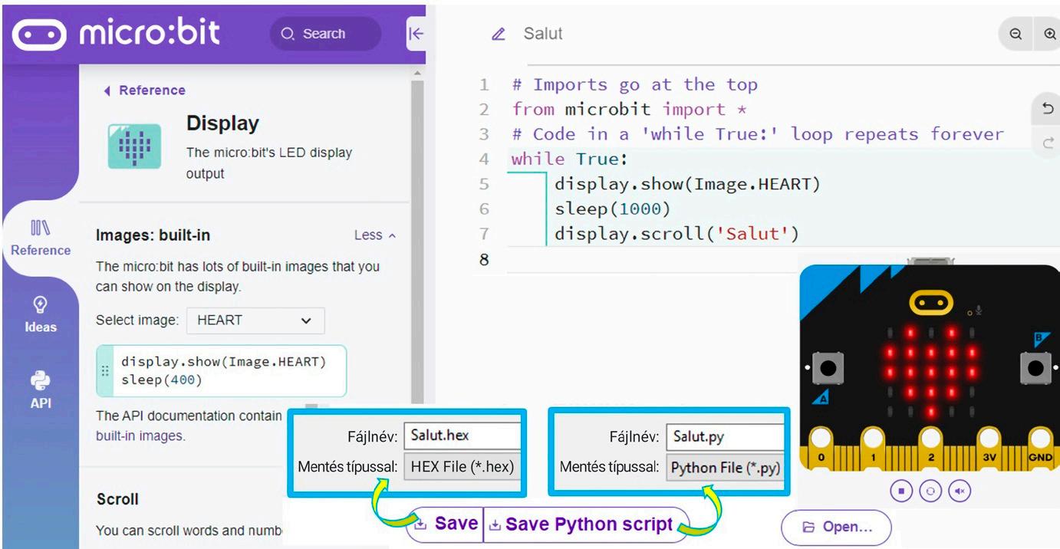Click line number 8 in editor
Image resolution: width=1060 pixels, height=549 pixels.
point(484,259)
